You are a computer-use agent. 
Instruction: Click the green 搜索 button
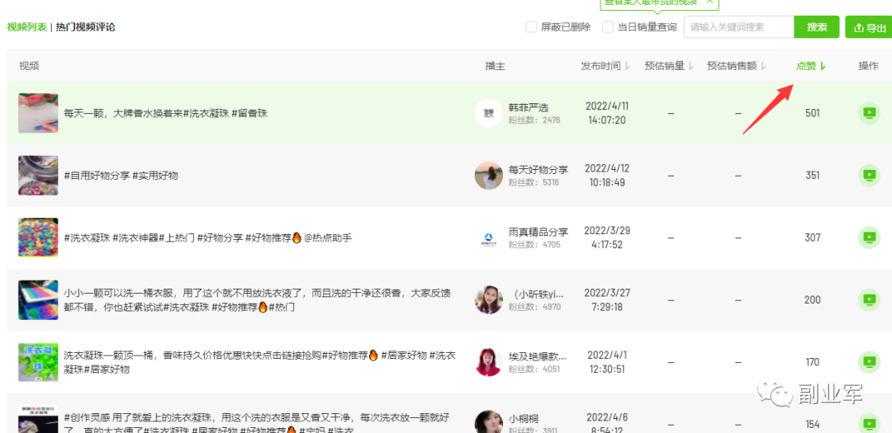pyautogui.click(x=817, y=26)
